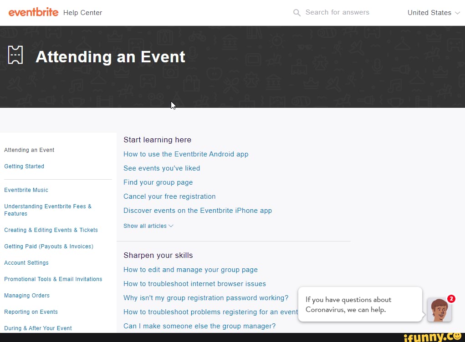Click the Sharpen your skills heading

coord(158,255)
